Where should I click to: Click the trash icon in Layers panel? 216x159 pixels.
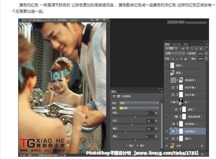pos(202,154)
